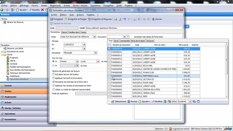Switch to the Notes tab

[84, 32]
